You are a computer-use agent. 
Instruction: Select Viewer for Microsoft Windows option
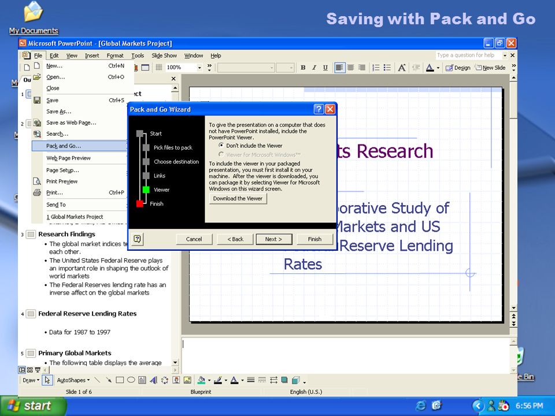(x=260, y=155)
